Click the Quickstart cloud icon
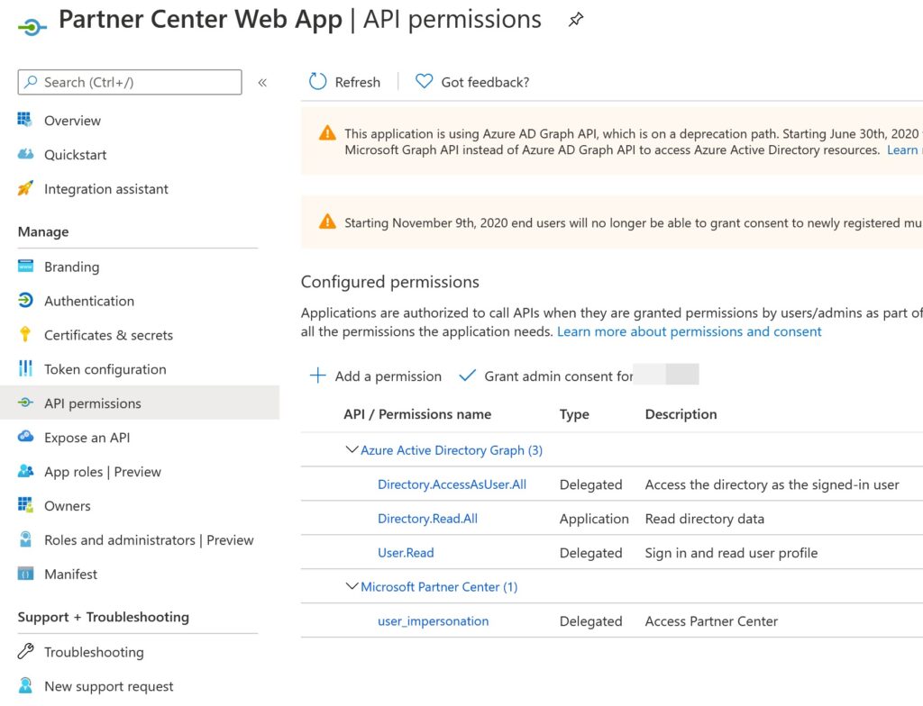923x706 pixels. click(x=25, y=154)
